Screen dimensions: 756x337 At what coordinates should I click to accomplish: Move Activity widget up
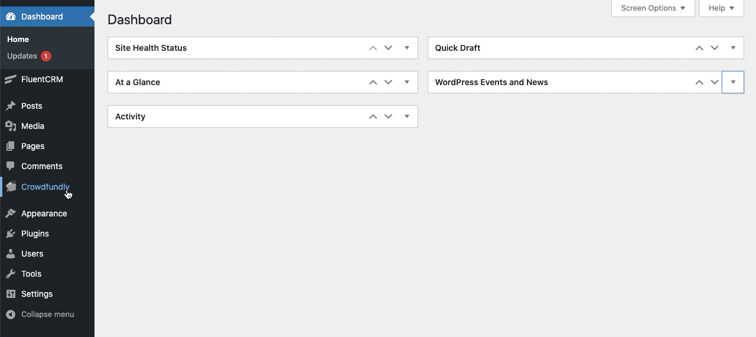373,116
